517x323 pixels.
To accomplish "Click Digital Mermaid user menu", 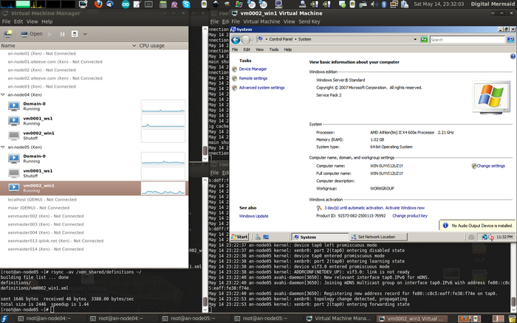I will coord(493,4).
